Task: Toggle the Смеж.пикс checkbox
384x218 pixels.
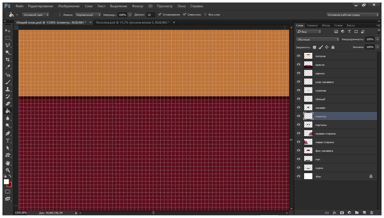Action: point(185,15)
